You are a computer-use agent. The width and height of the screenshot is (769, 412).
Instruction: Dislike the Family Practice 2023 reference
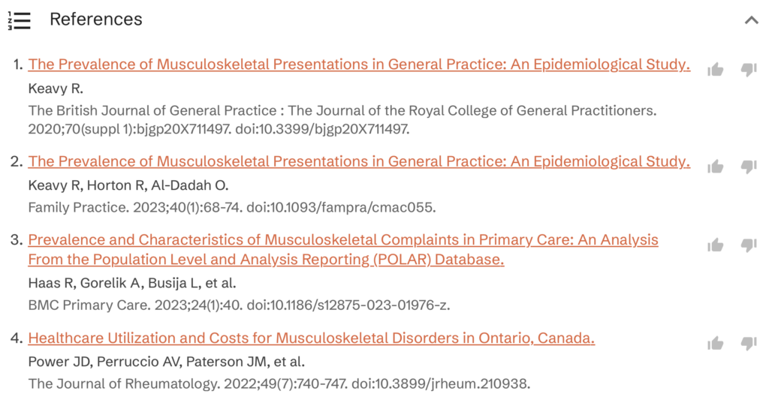pyautogui.click(x=749, y=167)
